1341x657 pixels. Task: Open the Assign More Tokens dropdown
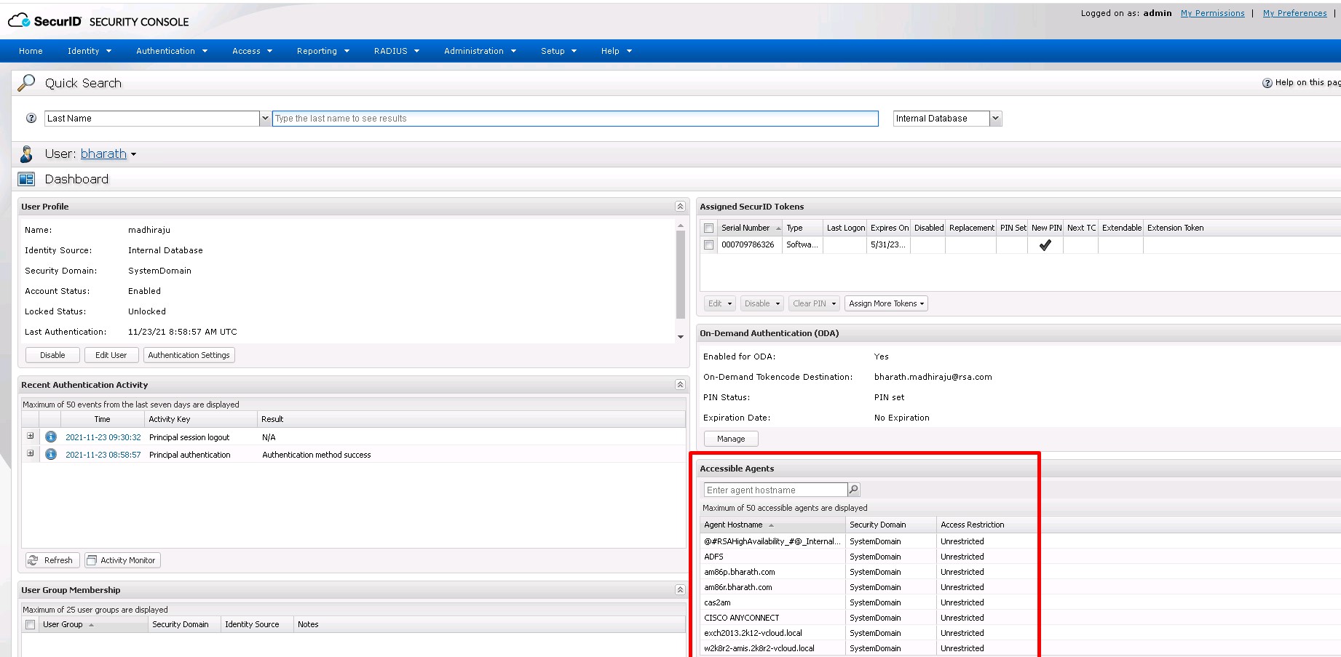pos(886,304)
